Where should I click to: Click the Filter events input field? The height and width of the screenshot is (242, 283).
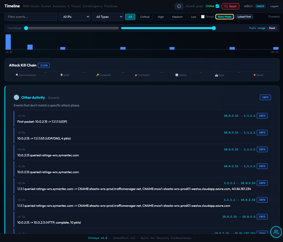point(31,17)
